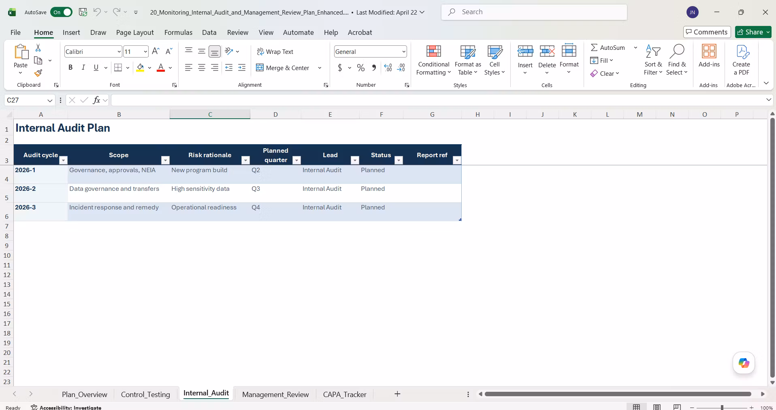Open Conditional Formatting menu
Viewport: 776px width, 410px height.
pyautogui.click(x=434, y=60)
